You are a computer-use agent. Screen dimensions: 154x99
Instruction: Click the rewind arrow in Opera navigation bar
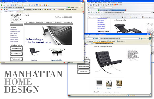[89, 12]
